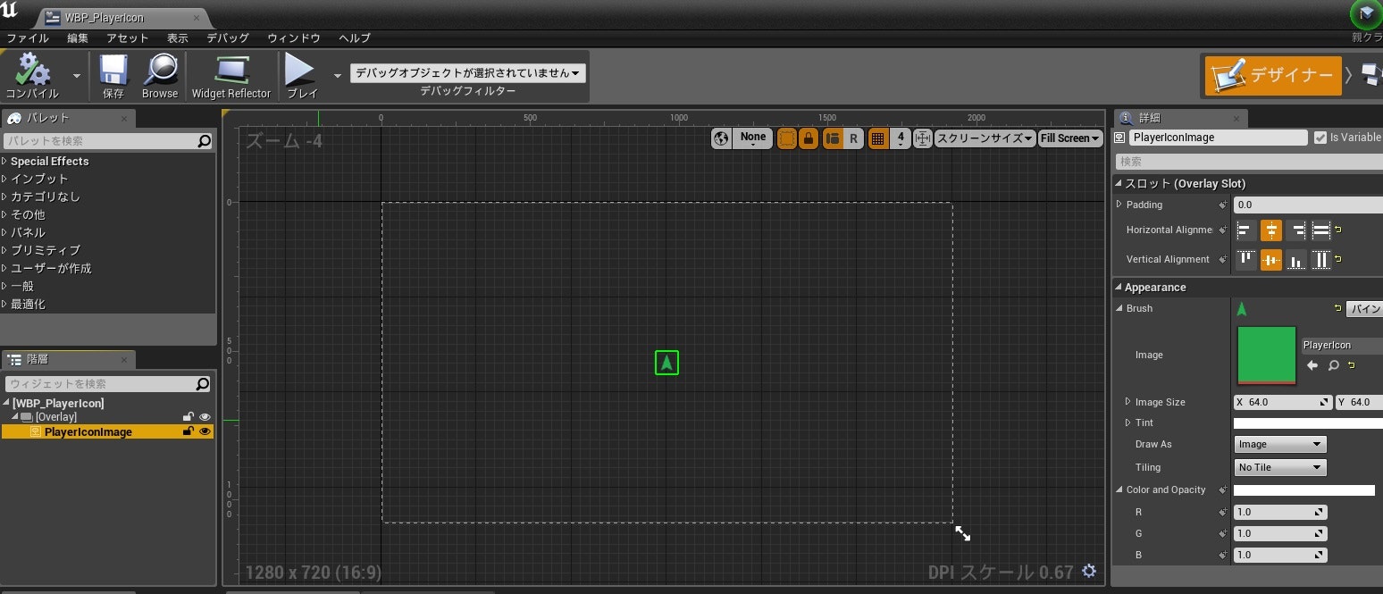Open Draw As Image dropdown
Viewport: 1383px width, 594px height.
tap(1280, 444)
